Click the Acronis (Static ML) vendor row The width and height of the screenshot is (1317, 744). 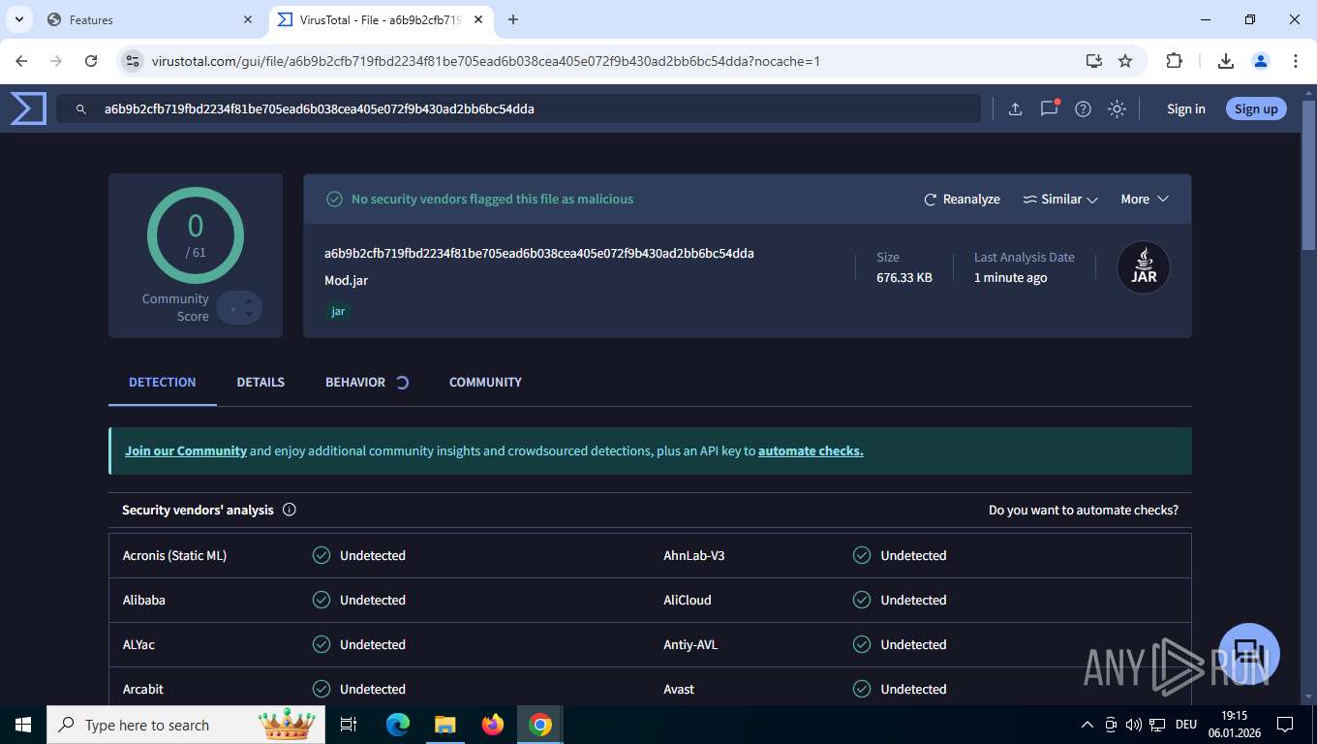[x=380, y=555]
